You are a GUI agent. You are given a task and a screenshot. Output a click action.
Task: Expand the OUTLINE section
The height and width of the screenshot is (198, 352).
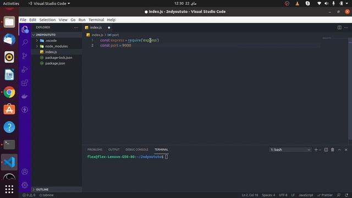57,189
